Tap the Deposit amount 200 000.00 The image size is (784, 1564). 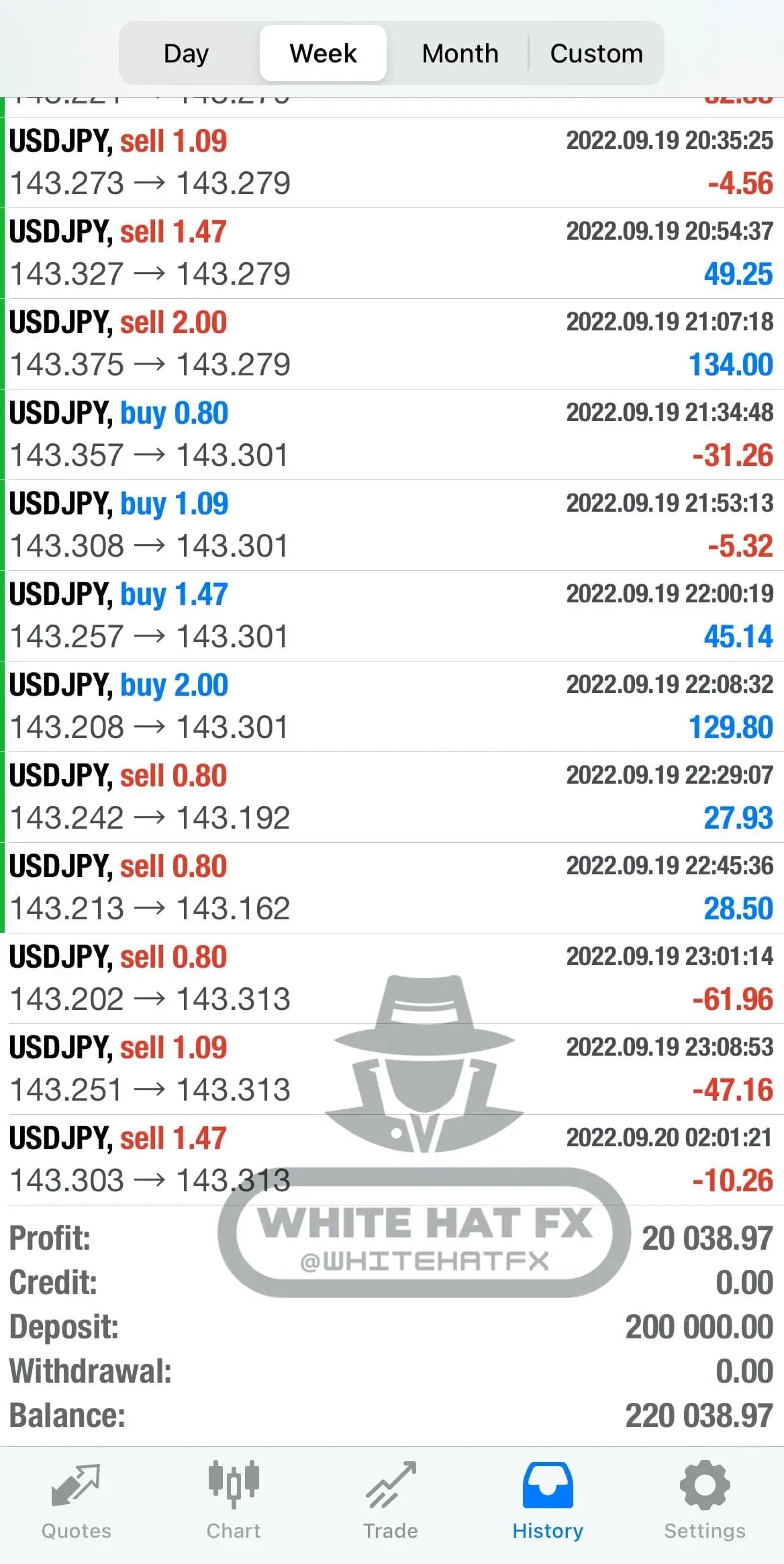click(x=699, y=1327)
